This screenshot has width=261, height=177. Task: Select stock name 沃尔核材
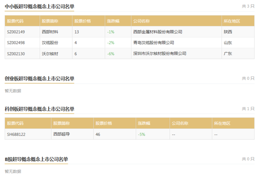point(50,54)
